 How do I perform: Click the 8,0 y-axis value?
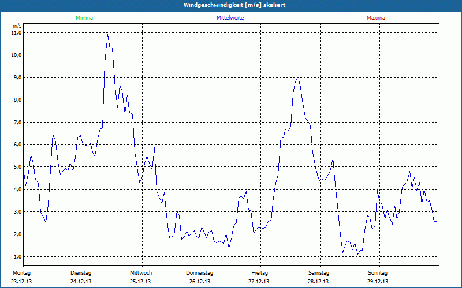click(x=17, y=100)
